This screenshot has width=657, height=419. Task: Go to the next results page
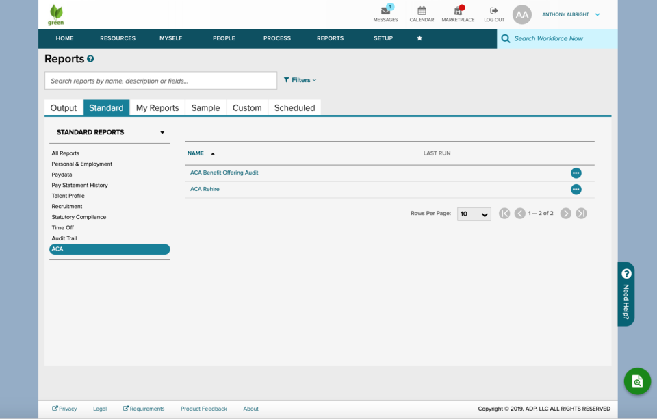[566, 214]
